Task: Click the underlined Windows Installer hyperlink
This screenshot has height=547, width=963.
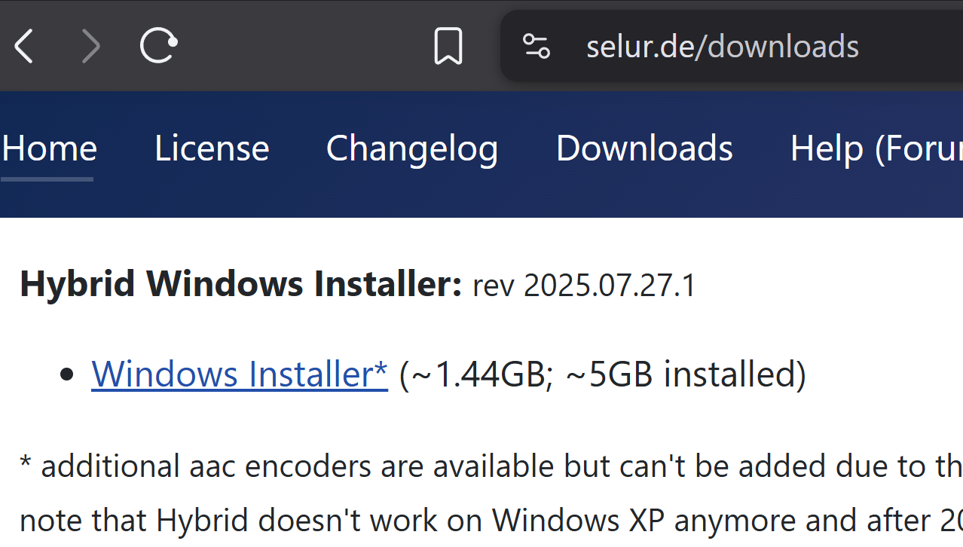Action: [x=240, y=374]
